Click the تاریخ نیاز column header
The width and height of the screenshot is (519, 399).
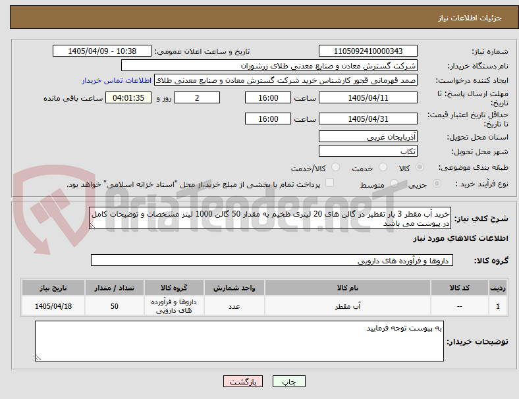click(x=53, y=288)
